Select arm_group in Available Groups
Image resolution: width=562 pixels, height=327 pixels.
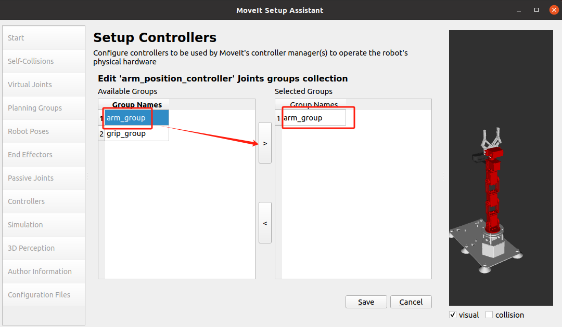click(136, 118)
